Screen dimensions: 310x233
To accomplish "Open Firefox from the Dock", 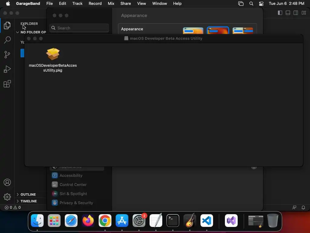I will tap(88, 221).
